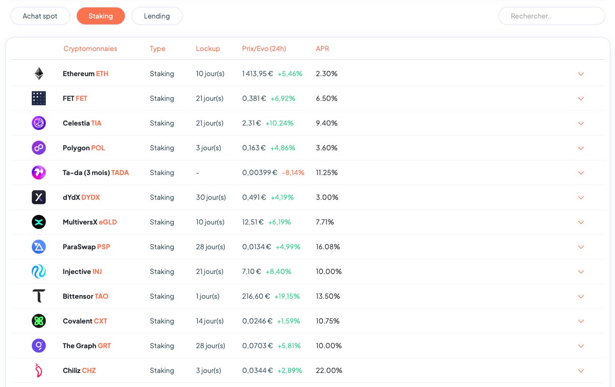
Task: Click The Graph purple logo icon
Action: pos(39,346)
